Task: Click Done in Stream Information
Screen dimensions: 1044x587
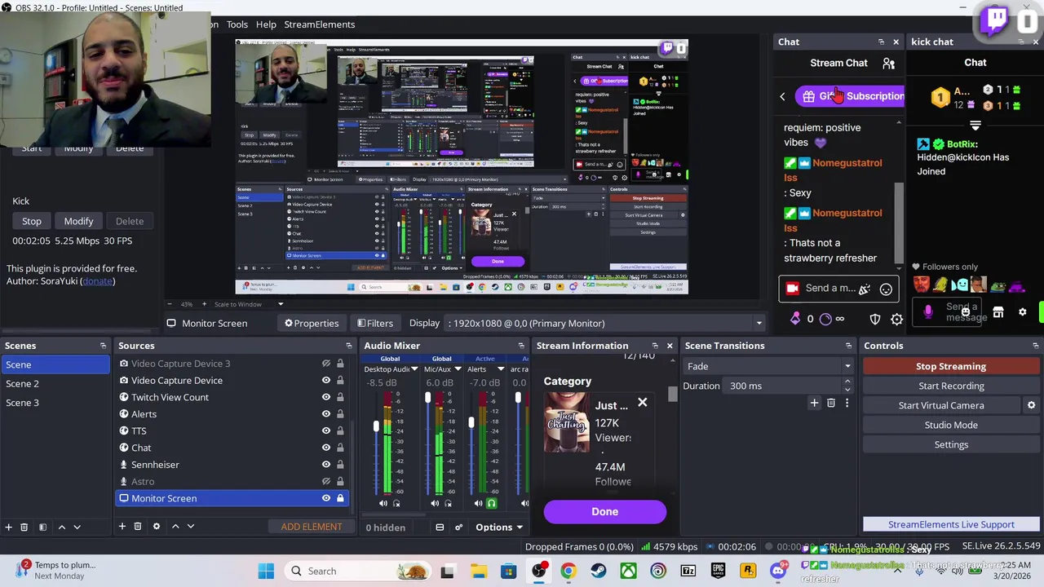Action: click(605, 511)
